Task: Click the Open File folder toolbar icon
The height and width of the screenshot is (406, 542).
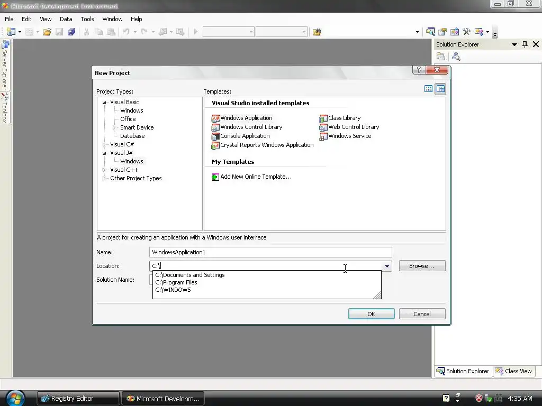Action: pos(47,32)
